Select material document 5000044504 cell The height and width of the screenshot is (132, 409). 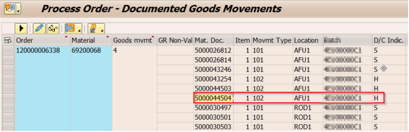coord(213,98)
